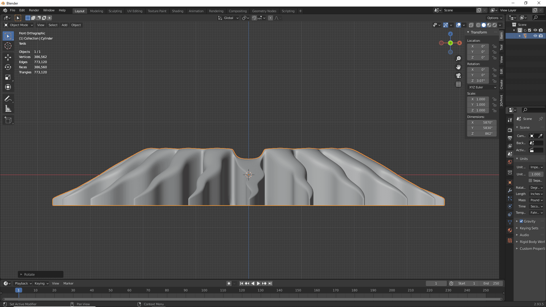Select the Measure tool in sidebar
Screen dimensions: 546x307
pos(8,109)
